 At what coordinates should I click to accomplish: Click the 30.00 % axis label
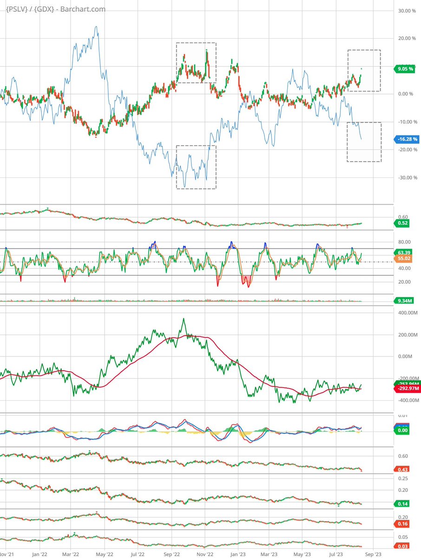407,11
